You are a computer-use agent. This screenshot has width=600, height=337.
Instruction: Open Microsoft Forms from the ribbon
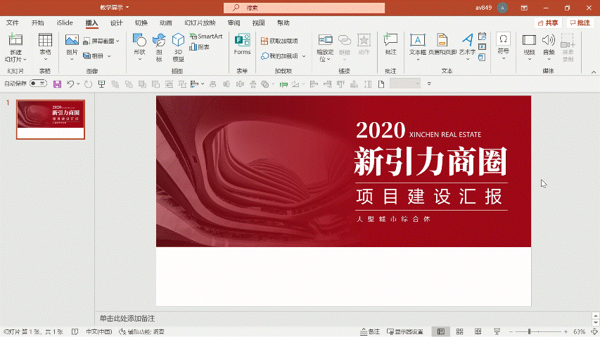[x=242, y=44]
